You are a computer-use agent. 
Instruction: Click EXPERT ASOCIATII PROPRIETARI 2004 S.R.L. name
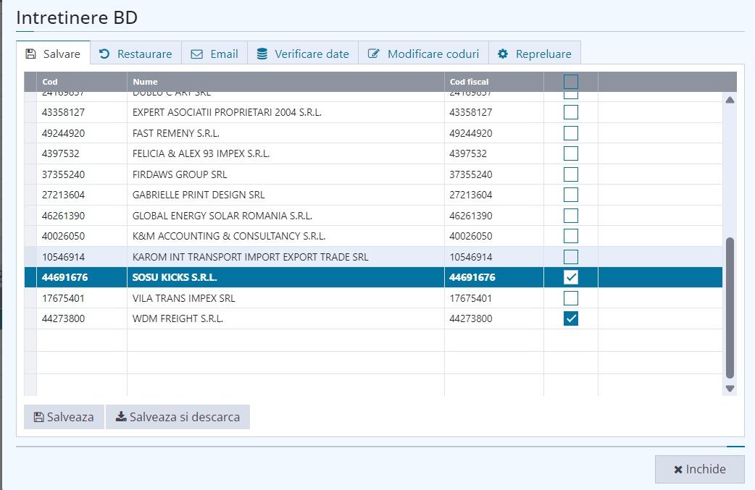227,112
